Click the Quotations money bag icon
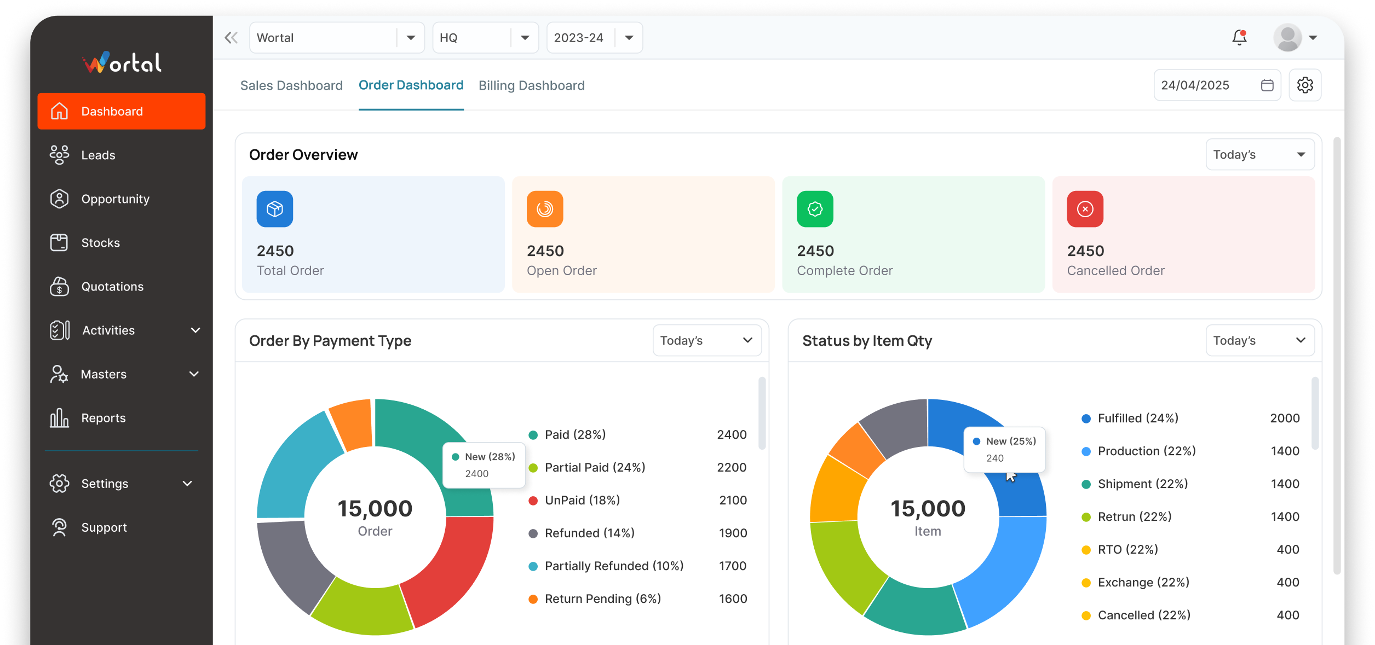The width and height of the screenshot is (1375, 645). tap(59, 286)
